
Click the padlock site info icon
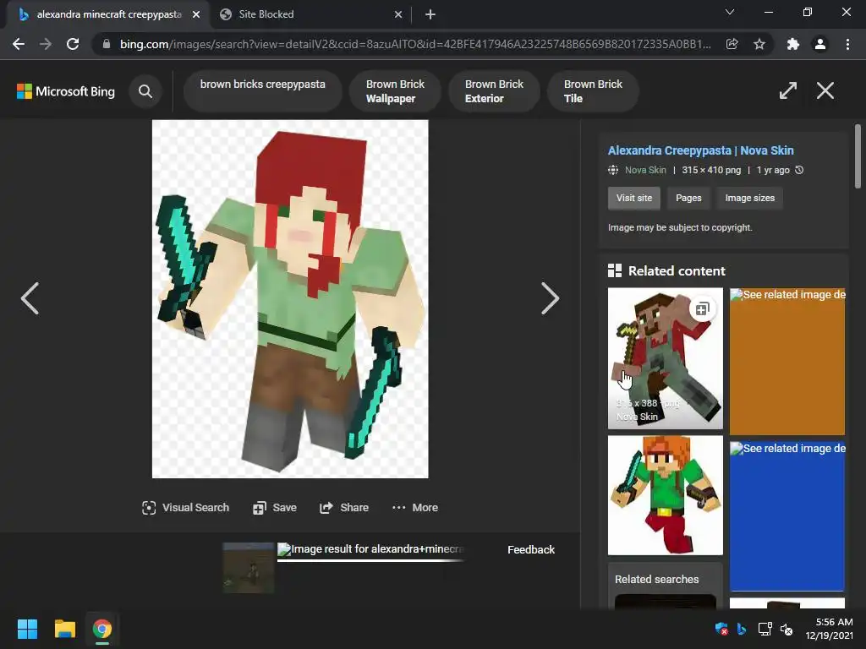click(107, 44)
